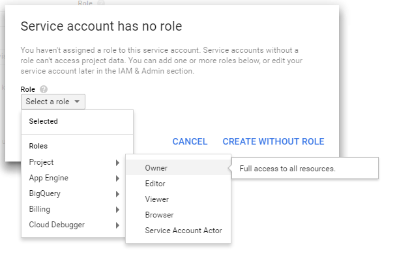Select the Viewer role
The image size is (397, 254).
pos(178,199)
